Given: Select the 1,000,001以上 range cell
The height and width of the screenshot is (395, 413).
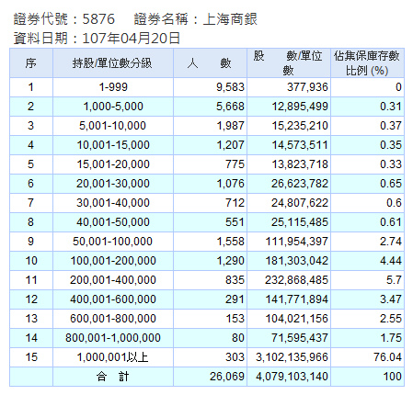Looking at the screenshot, I should coord(113,357).
